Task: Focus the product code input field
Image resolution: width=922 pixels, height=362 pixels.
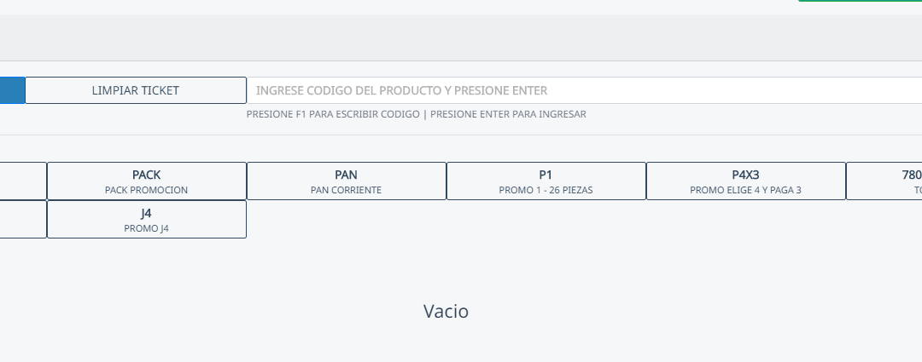Action: [x=581, y=90]
